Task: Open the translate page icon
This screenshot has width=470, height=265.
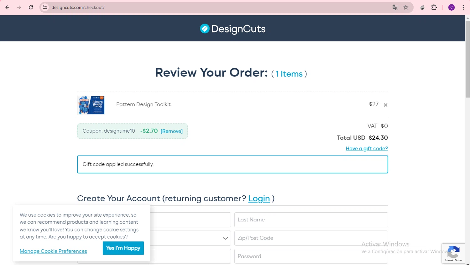Action: [395, 8]
